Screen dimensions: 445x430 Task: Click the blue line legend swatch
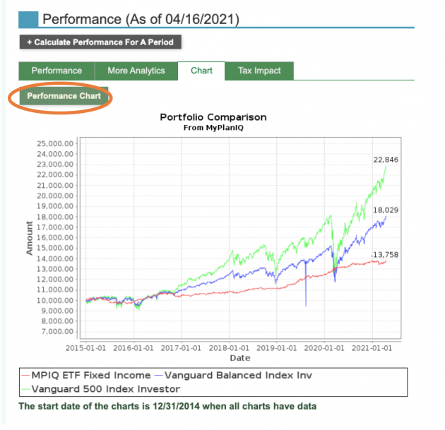159,376
